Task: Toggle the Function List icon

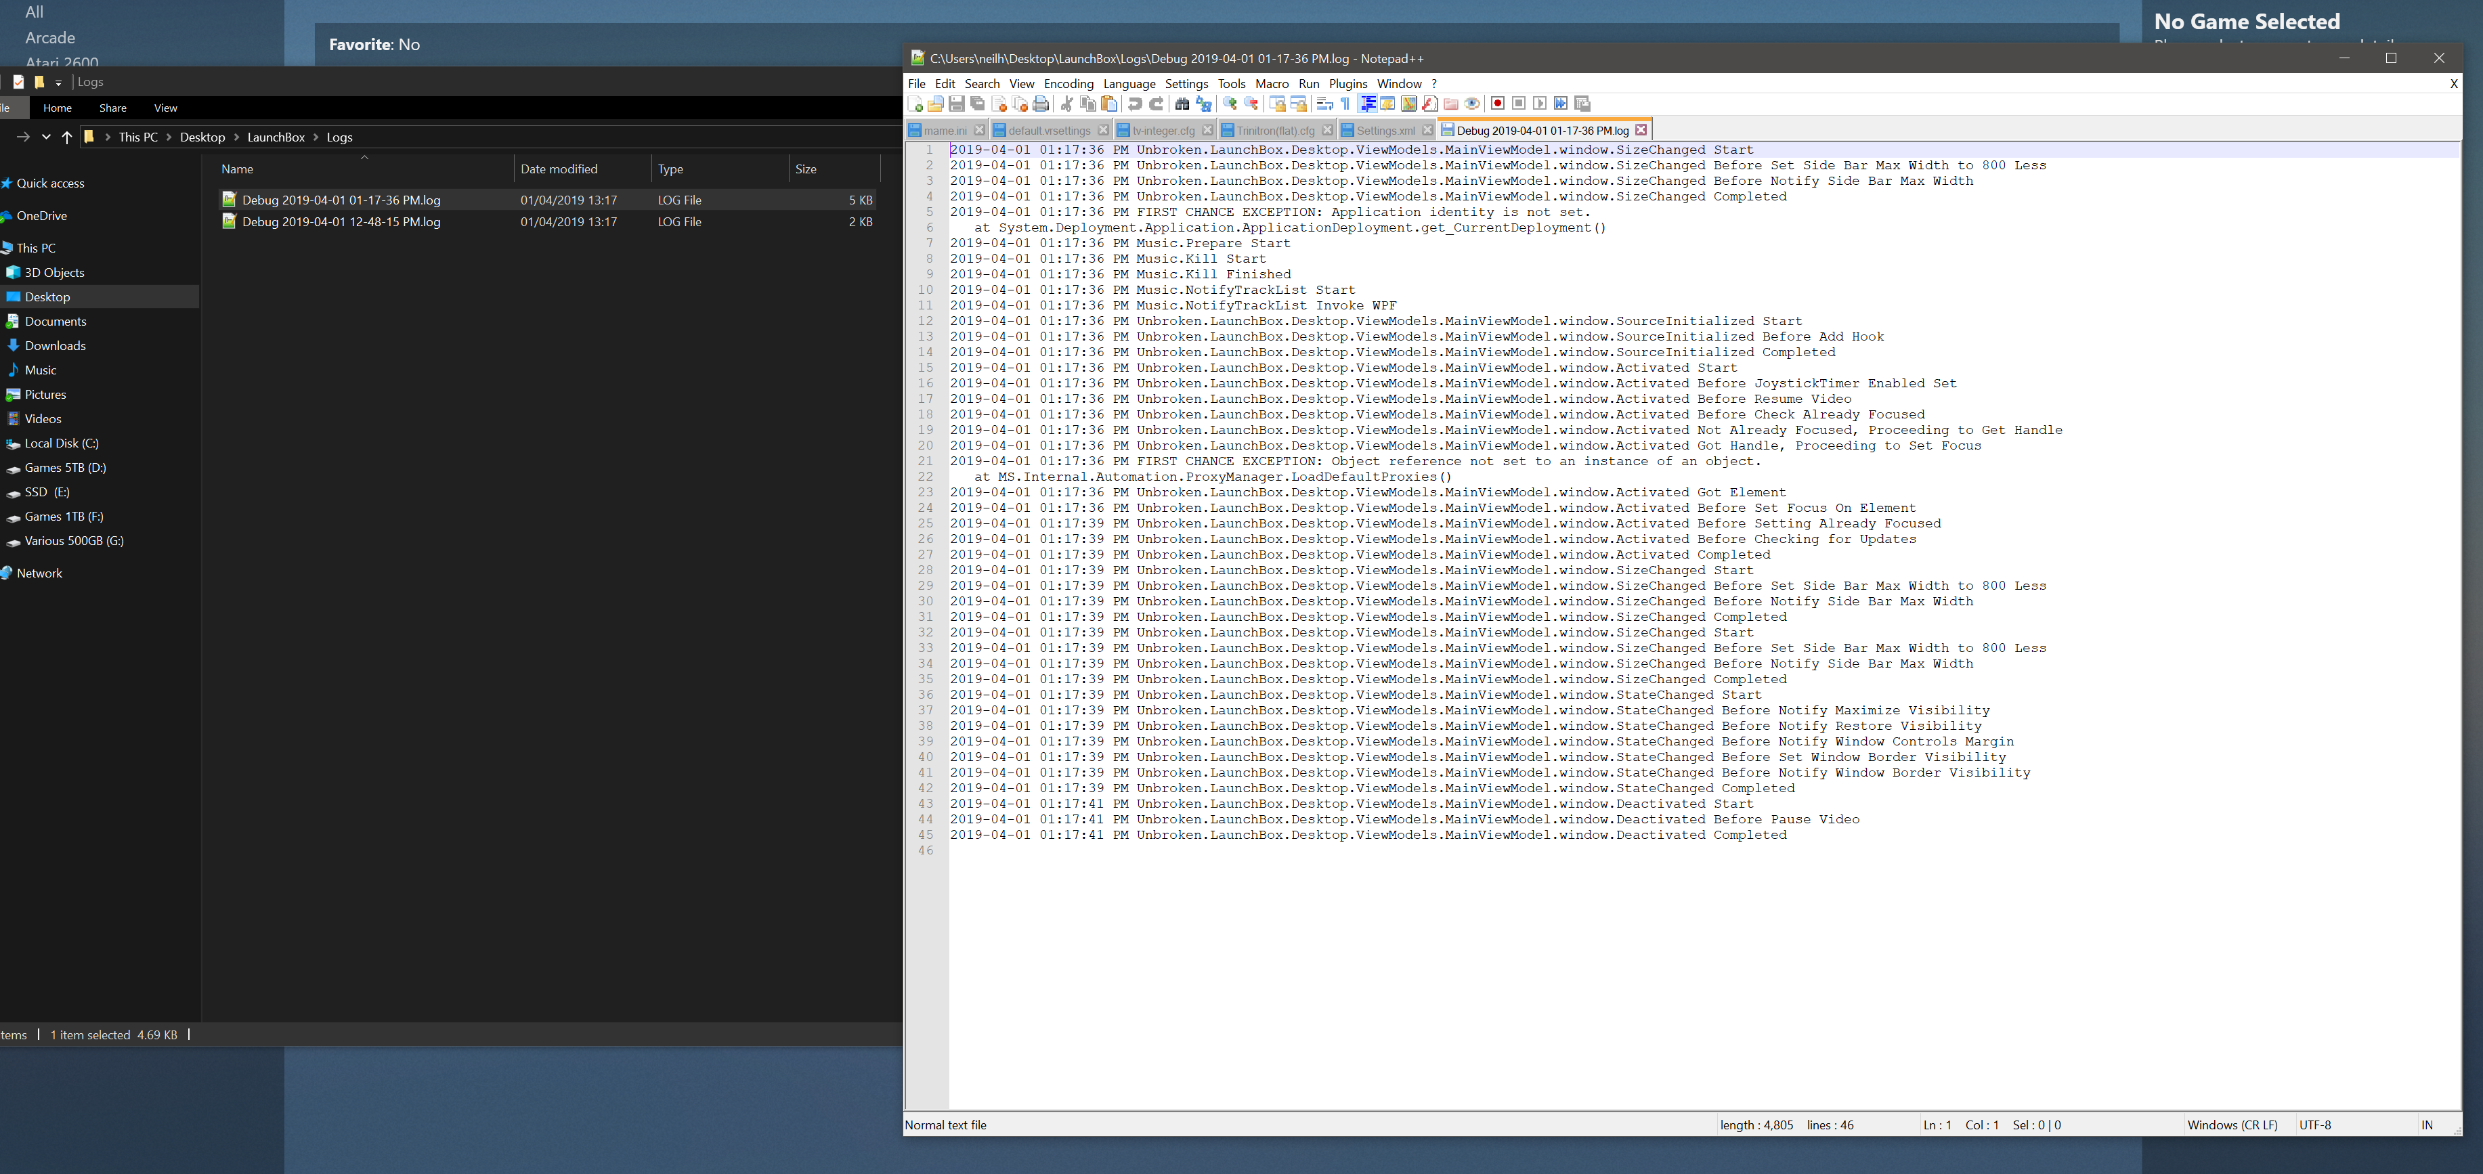Action: [x=1431, y=104]
